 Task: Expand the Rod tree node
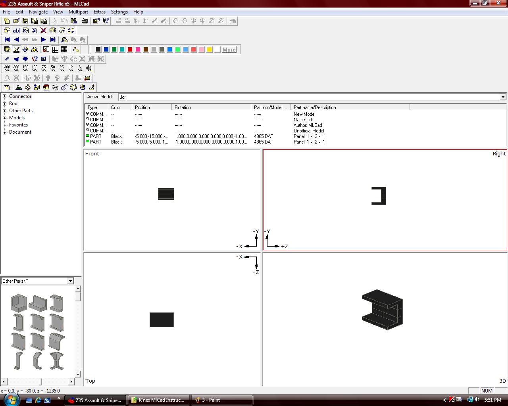5,103
